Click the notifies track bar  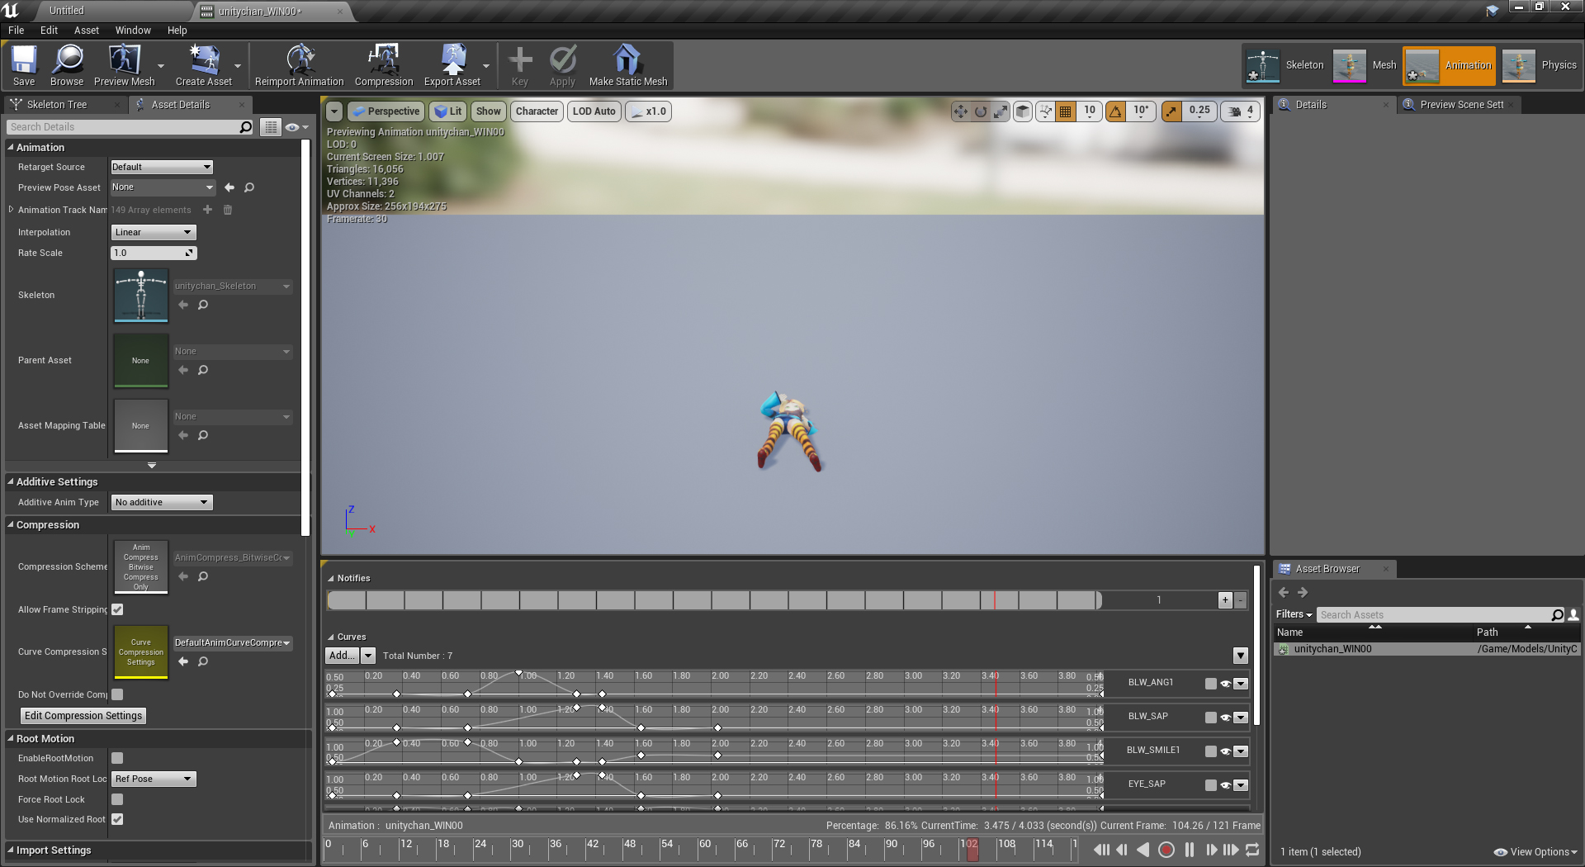click(x=714, y=600)
